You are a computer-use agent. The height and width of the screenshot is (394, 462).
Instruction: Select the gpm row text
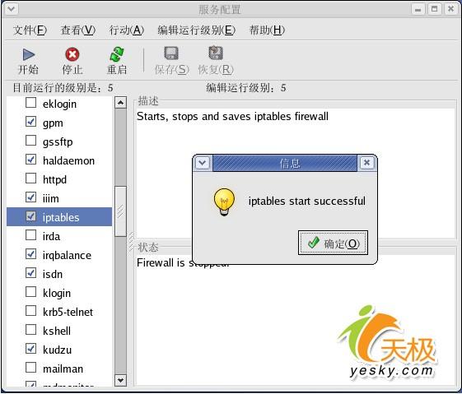[x=53, y=123]
